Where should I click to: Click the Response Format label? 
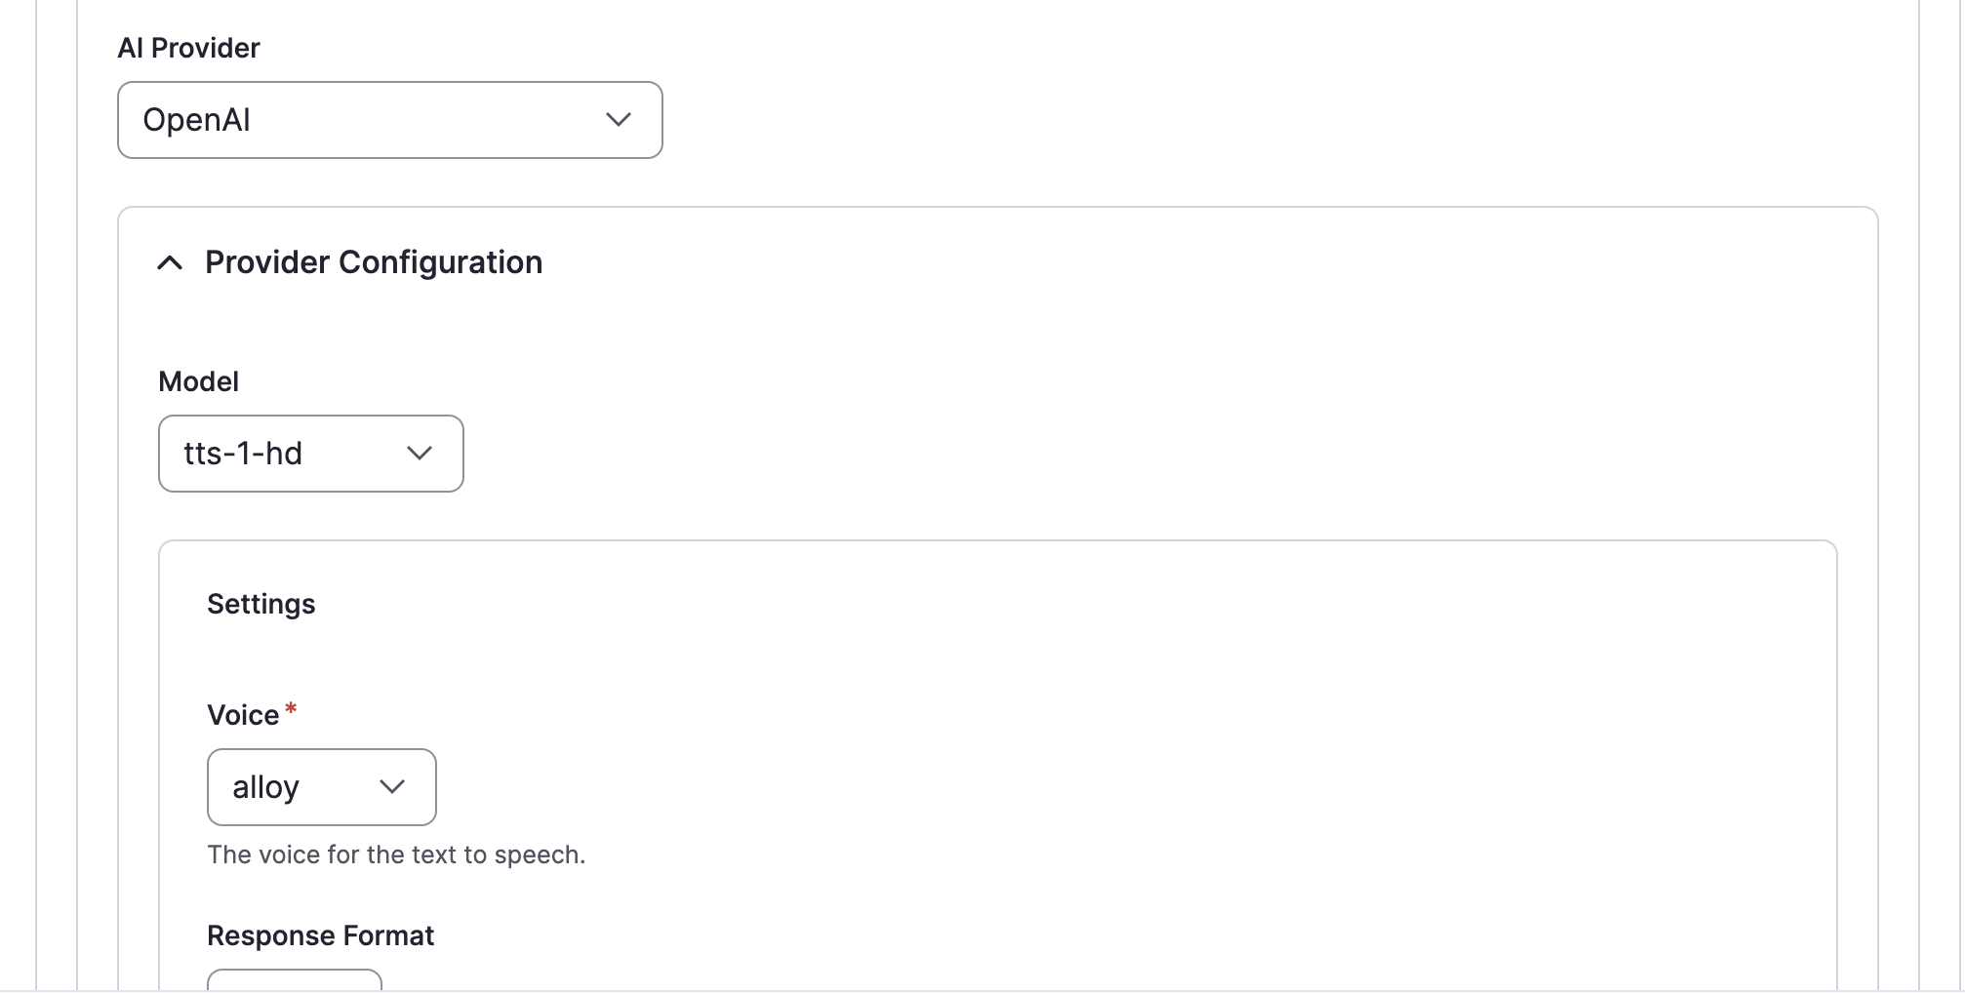tap(320, 934)
